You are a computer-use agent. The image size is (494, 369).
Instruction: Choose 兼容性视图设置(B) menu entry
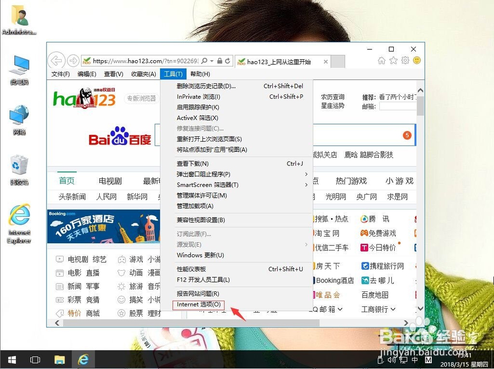pyautogui.click(x=237, y=220)
